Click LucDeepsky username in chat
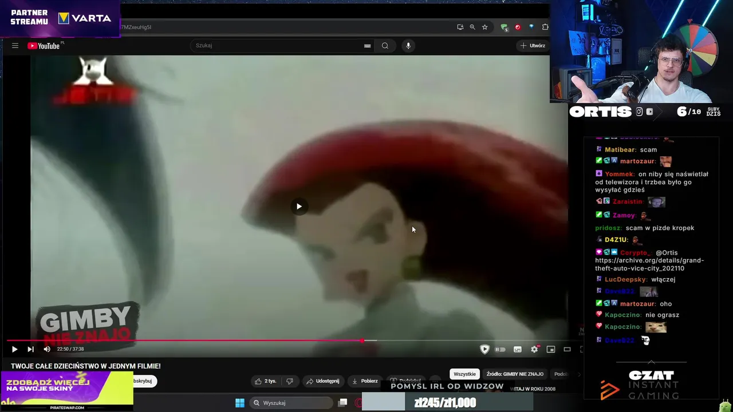733x412 pixels. pyautogui.click(x=626, y=279)
